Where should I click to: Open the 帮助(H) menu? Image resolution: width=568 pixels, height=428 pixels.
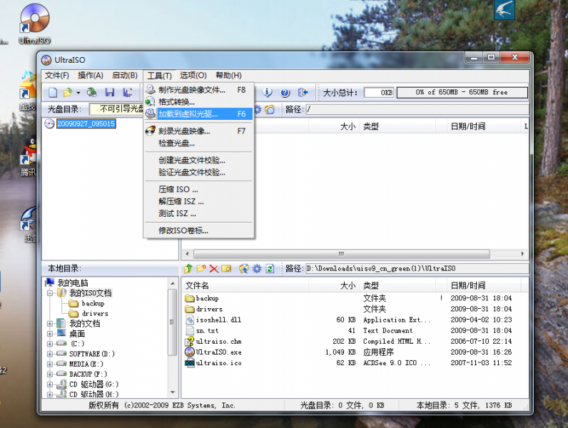228,76
